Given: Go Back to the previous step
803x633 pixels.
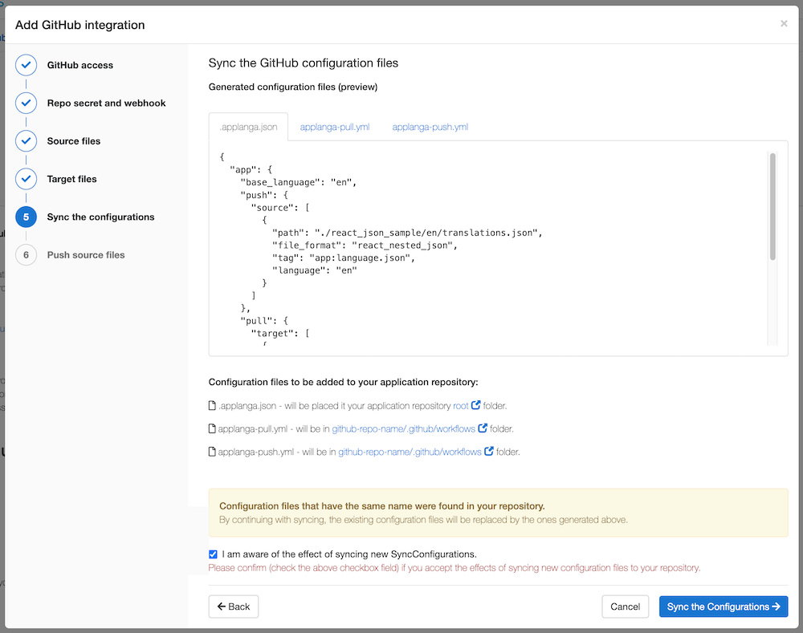Looking at the screenshot, I should pyautogui.click(x=233, y=607).
